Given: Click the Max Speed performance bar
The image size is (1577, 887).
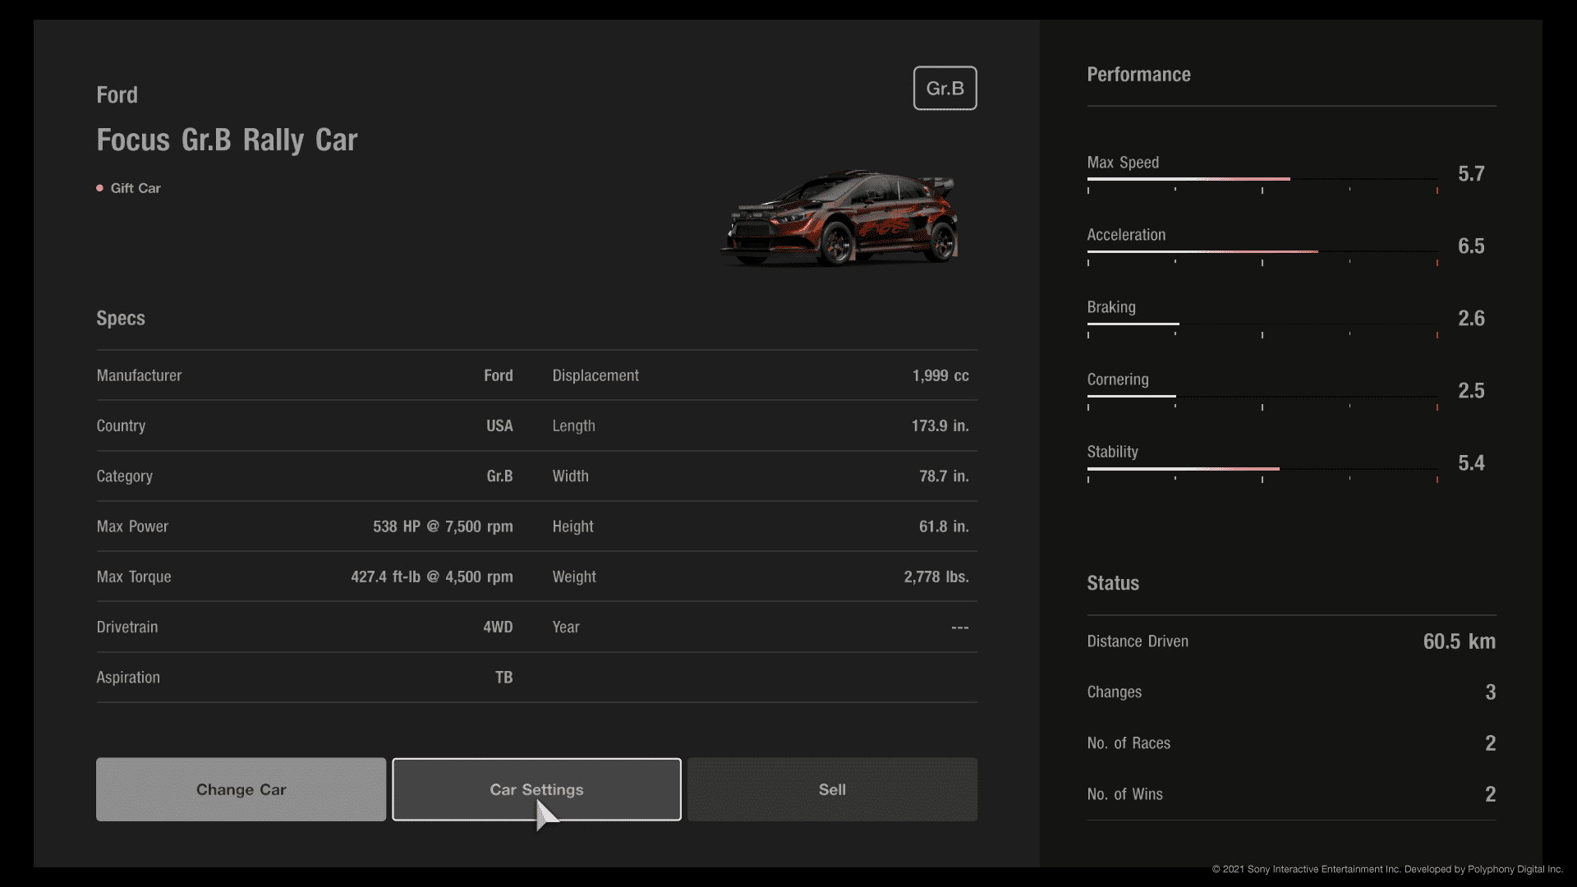Looking at the screenshot, I should [1262, 179].
